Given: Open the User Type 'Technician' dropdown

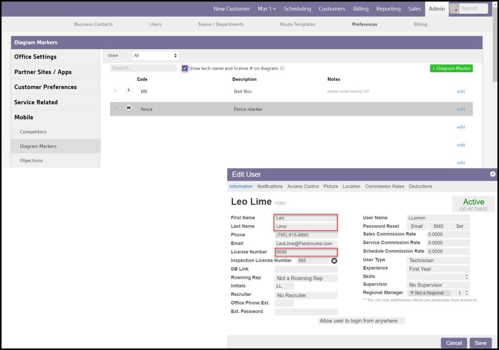Looking at the screenshot, I should [438, 260].
